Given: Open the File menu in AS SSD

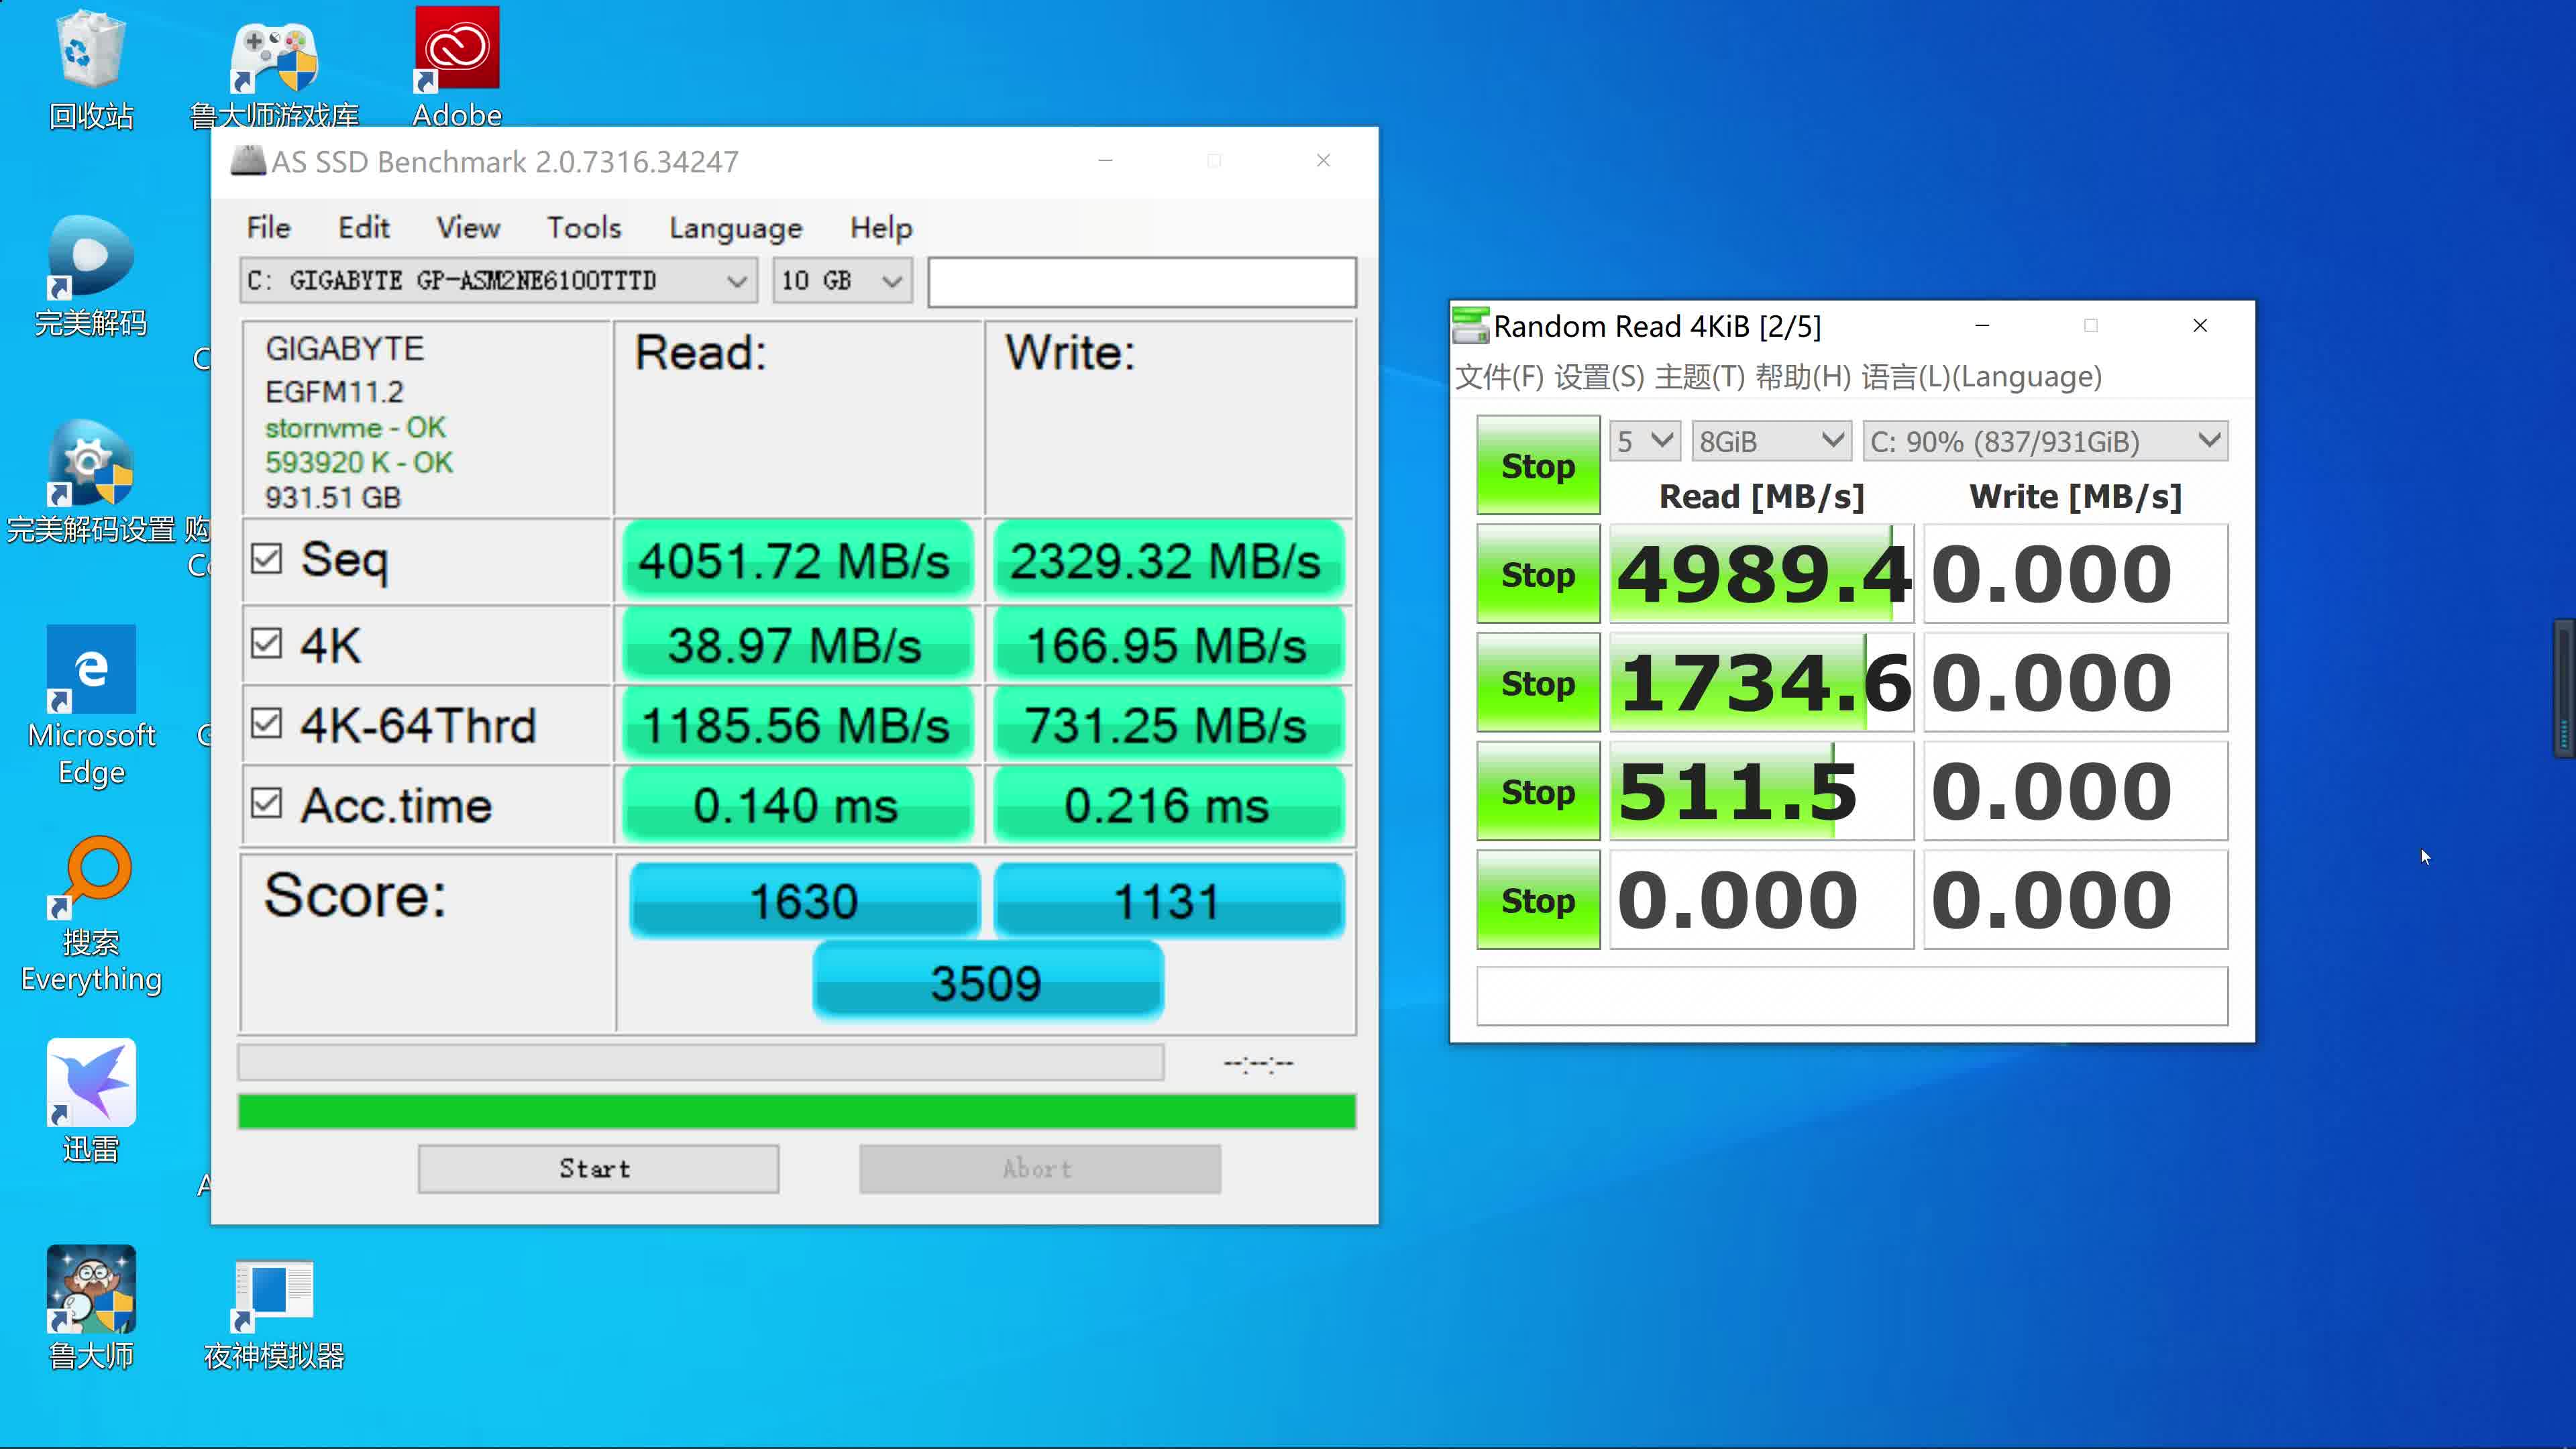Looking at the screenshot, I should [x=269, y=227].
